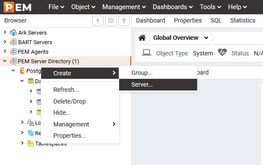Open the Help menu
The height and width of the screenshot is (165, 263).
click(x=237, y=7)
